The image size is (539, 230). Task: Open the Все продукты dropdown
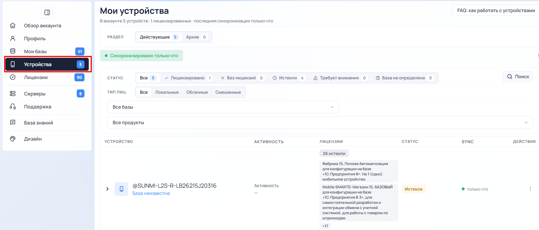coord(320,122)
